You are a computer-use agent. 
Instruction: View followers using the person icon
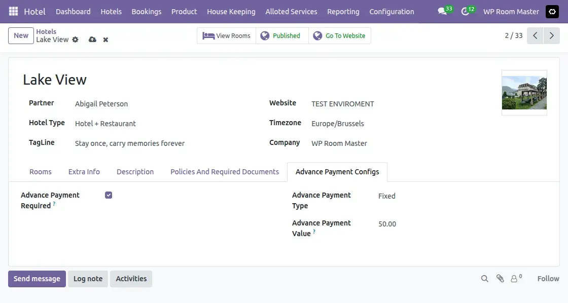[x=515, y=279]
